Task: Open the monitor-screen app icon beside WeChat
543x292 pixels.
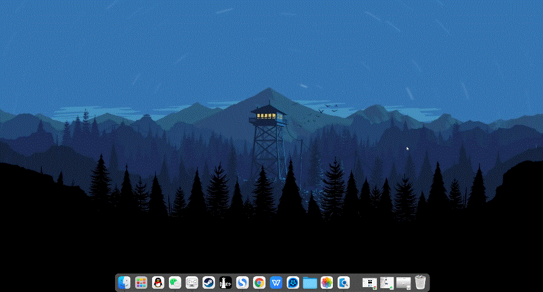Action: (x=192, y=283)
